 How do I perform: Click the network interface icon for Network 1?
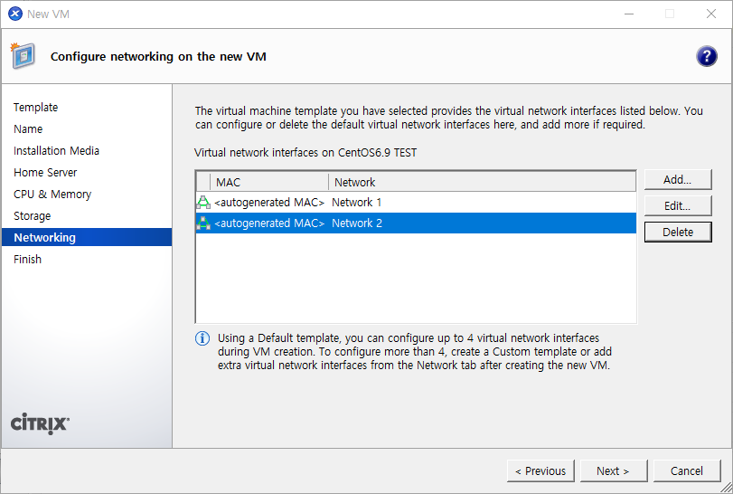pyautogui.click(x=203, y=203)
